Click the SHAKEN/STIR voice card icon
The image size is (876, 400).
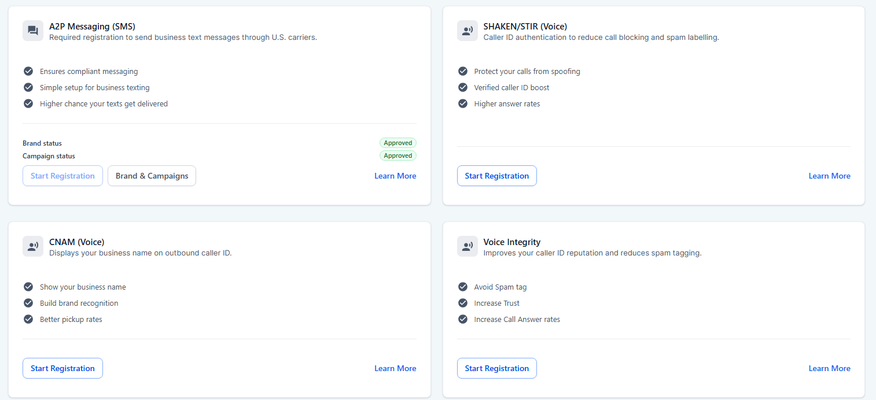pyautogui.click(x=468, y=31)
